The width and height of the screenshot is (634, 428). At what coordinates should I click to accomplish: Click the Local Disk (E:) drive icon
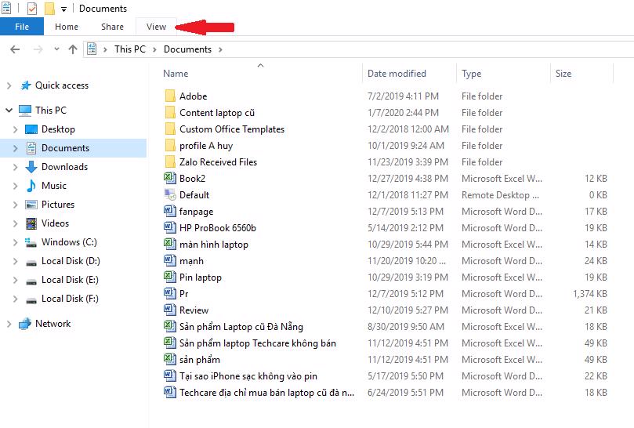point(31,281)
